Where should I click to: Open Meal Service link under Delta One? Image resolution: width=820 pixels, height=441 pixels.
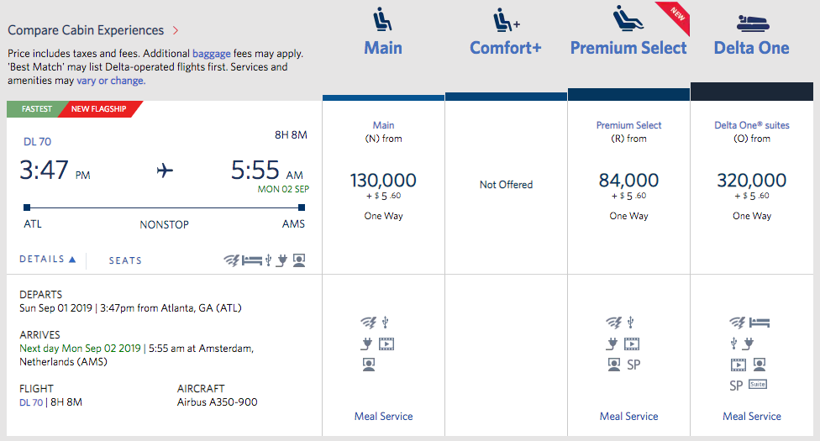tap(751, 416)
